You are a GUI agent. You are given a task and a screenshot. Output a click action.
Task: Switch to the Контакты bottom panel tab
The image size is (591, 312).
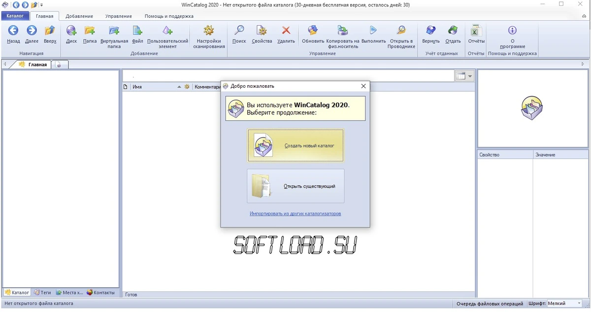click(100, 292)
